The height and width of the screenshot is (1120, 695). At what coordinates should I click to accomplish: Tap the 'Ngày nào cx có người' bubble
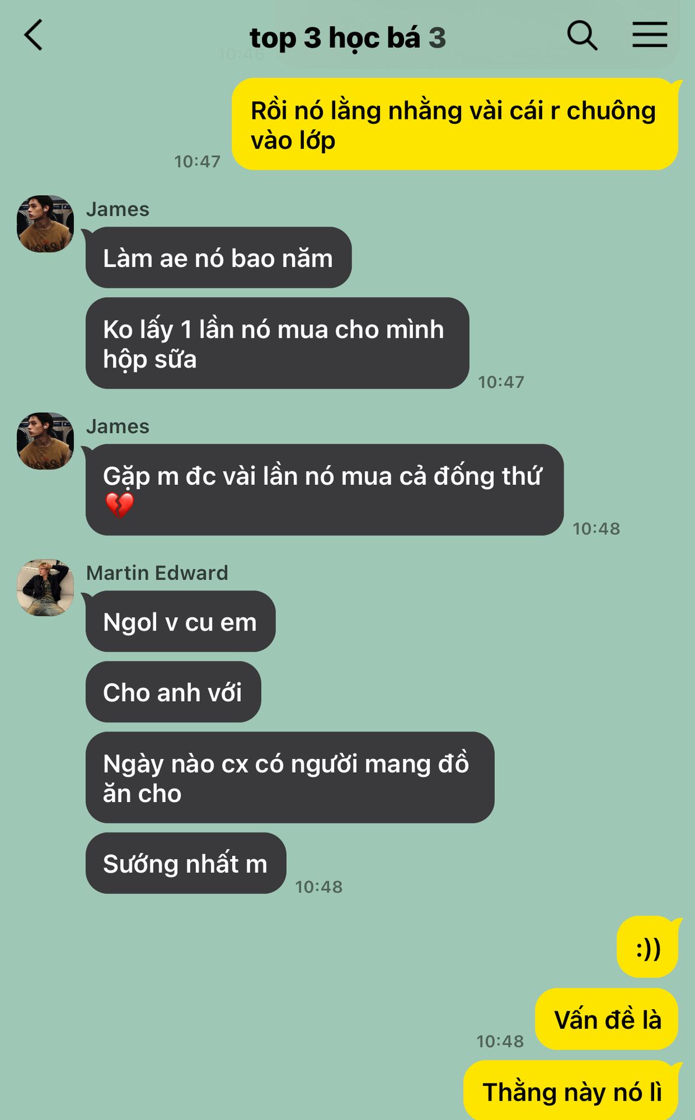[x=290, y=778]
